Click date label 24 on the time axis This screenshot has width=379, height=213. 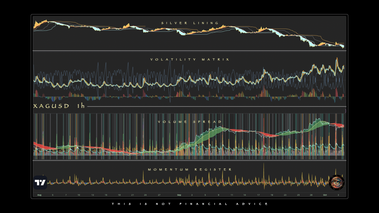click(x=145, y=195)
